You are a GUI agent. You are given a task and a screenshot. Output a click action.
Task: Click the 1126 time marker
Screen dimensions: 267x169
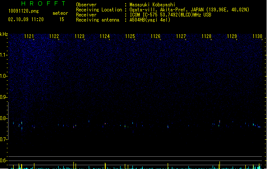[x=155, y=36]
